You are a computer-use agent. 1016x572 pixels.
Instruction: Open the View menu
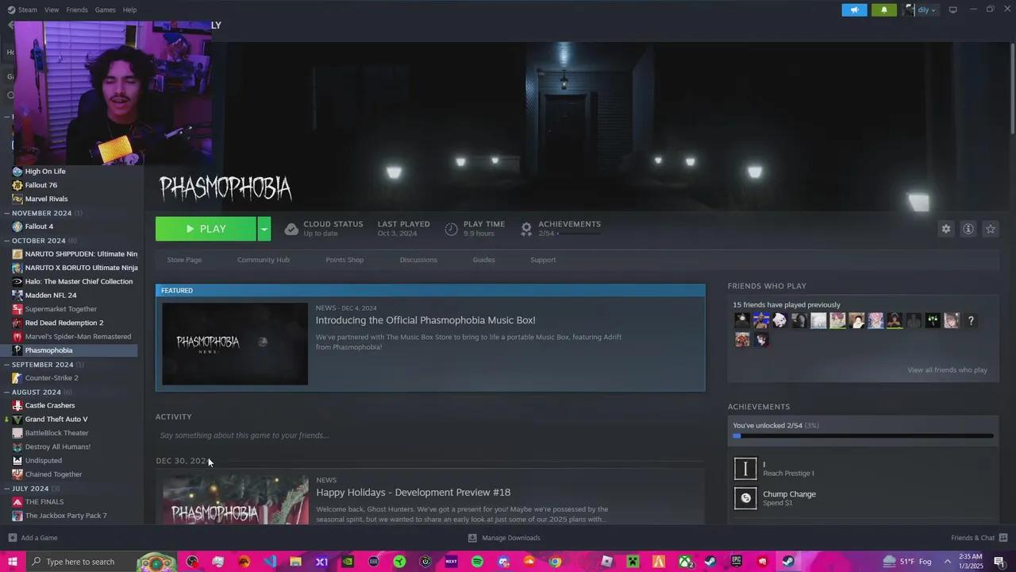pos(52,10)
